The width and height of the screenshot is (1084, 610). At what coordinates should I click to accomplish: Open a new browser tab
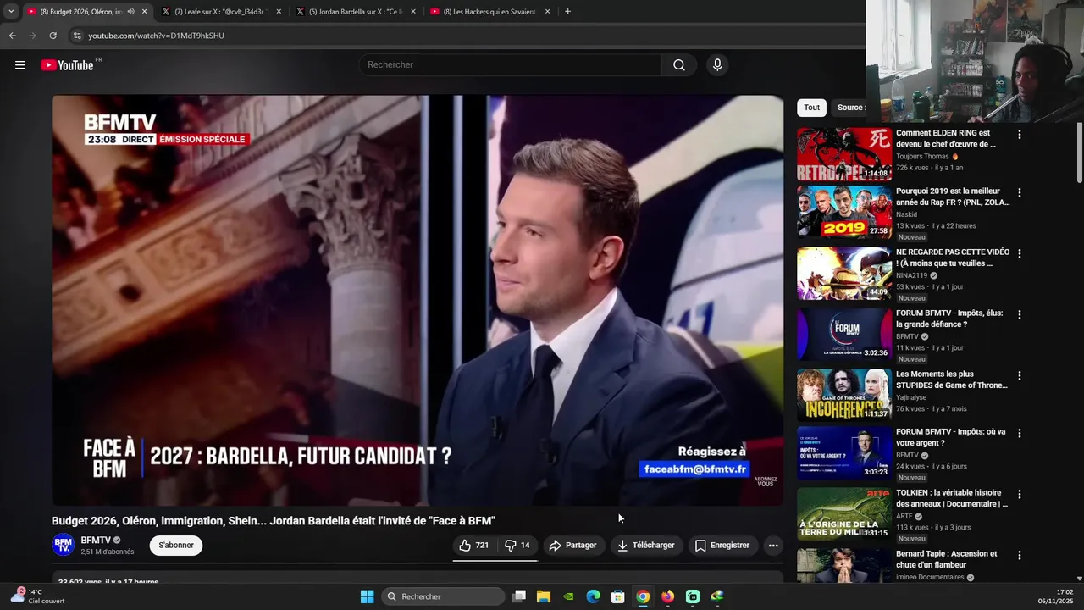[567, 12]
